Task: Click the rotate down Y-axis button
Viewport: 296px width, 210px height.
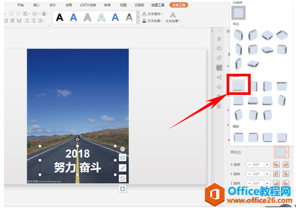Action: [x=286, y=174]
